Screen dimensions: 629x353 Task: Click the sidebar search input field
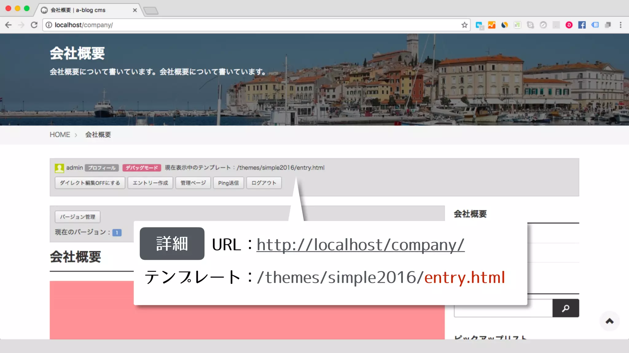[x=503, y=308]
